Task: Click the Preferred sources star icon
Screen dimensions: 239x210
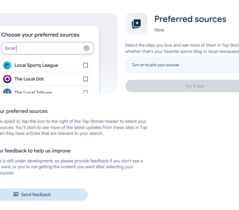Action: click(x=136, y=24)
